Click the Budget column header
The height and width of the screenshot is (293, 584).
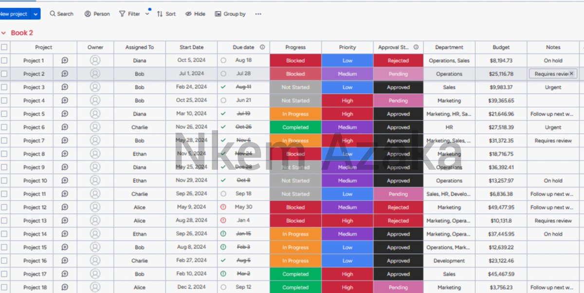[x=501, y=47]
